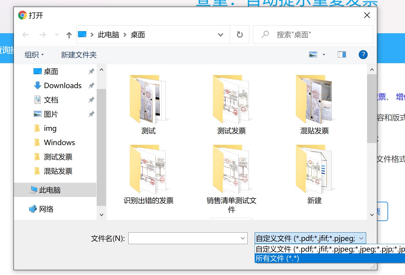Click 新建文件夹 button
This screenshot has width=405, height=275.
[x=79, y=55]
